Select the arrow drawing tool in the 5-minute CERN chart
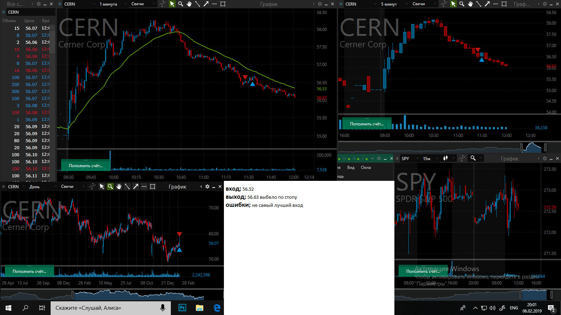 click(x=487, y=4)
